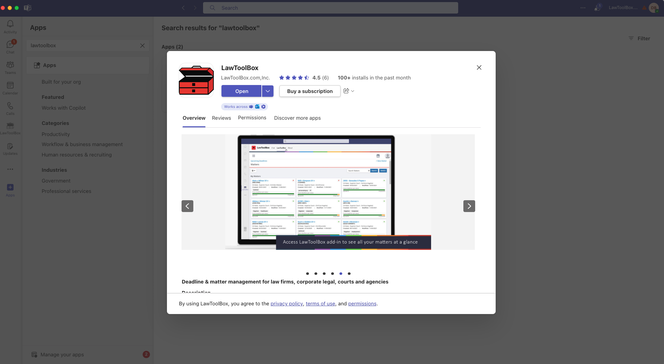The width and height of the screenshot is (664, 364).
Task: Open the permissions link in the footer
Action: pyautogui.click(x=362, y=304)
